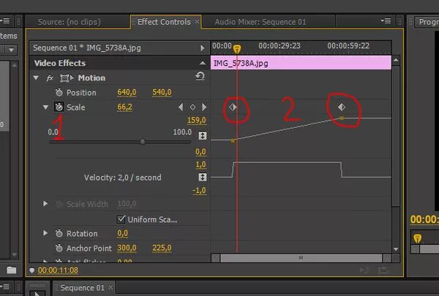439x296 pixels.
Task: Open the new bin folder icon
Action: click(x=12, y=270)
